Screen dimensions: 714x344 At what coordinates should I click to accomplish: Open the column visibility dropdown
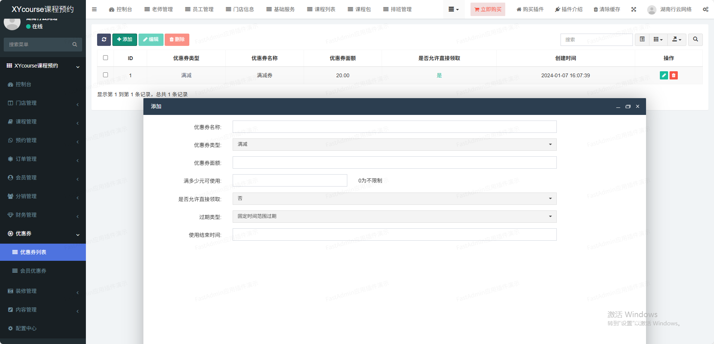(658, 40)
